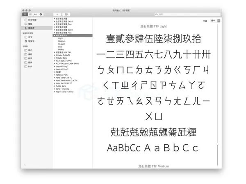This screenshot has height=184, width=246.
Task: Collapse the selected TTF font family triangle
Action: click(x=55, y=36)
